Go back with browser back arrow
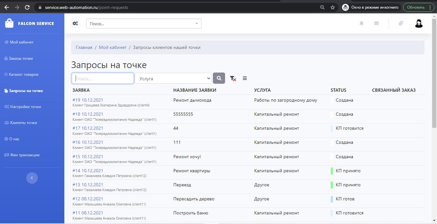 pyautogui.click(x=6, y=7)
